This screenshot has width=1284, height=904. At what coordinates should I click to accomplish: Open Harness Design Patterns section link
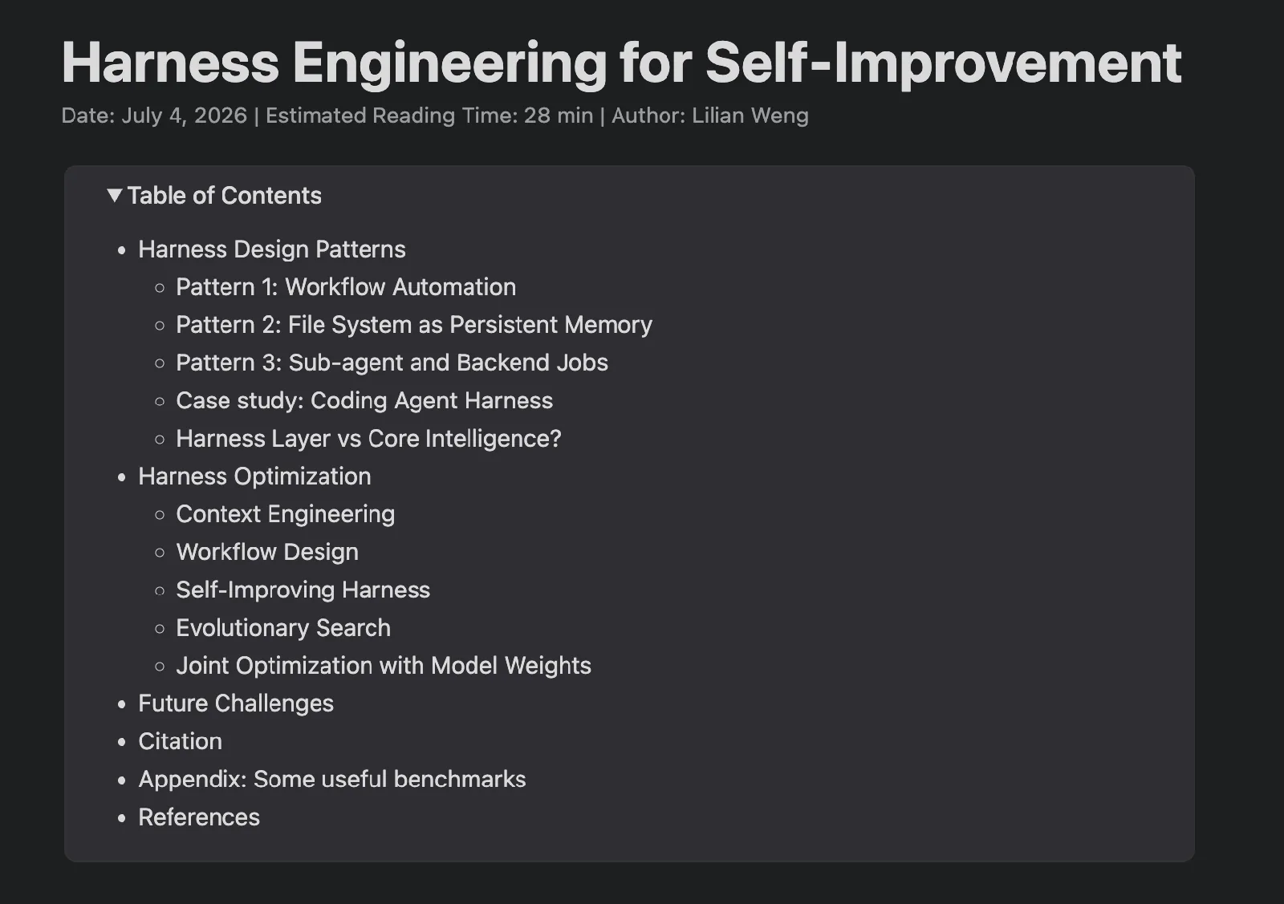tap(272, 249)
